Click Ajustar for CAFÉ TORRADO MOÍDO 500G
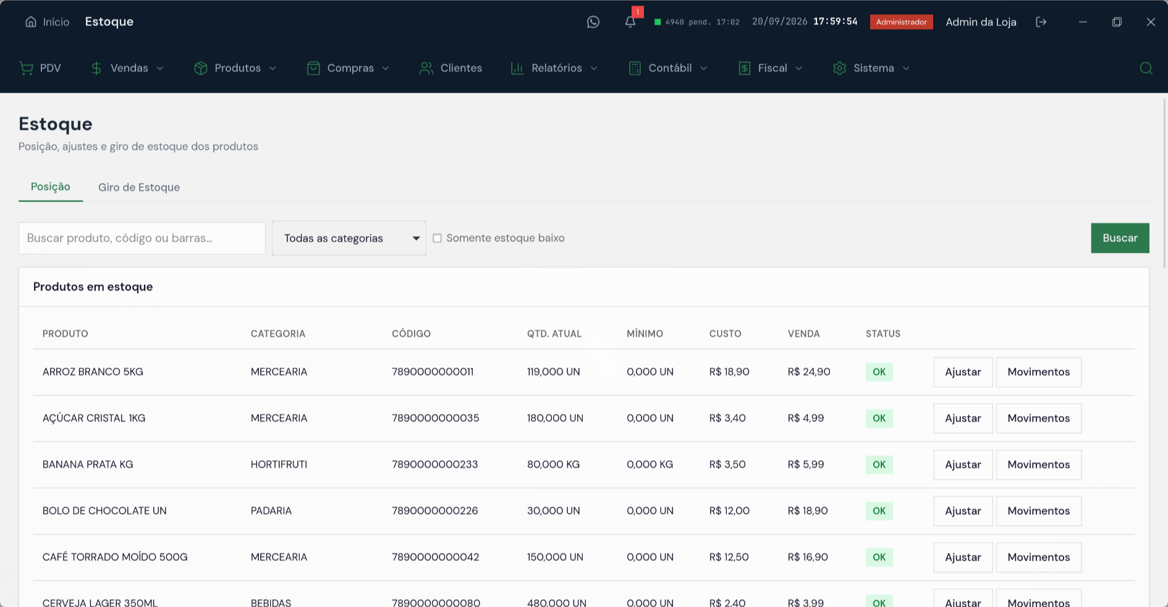This screenshot has height=607, width=1168. [x=963, y=558]
